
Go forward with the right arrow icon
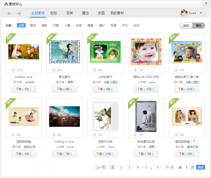click(19, 13)
